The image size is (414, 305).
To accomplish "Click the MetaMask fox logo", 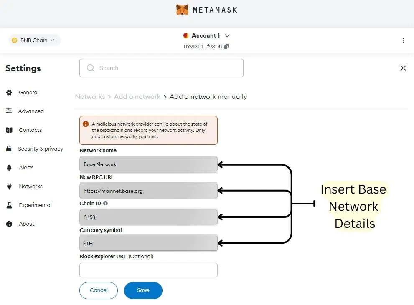I will pyautogui.click(x=182, y=10).
